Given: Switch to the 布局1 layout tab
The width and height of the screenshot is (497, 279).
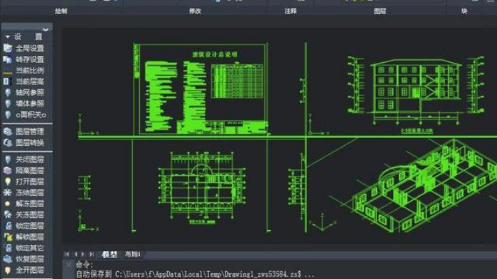Looking at the screenshot, I should click(x=133, y=253).
